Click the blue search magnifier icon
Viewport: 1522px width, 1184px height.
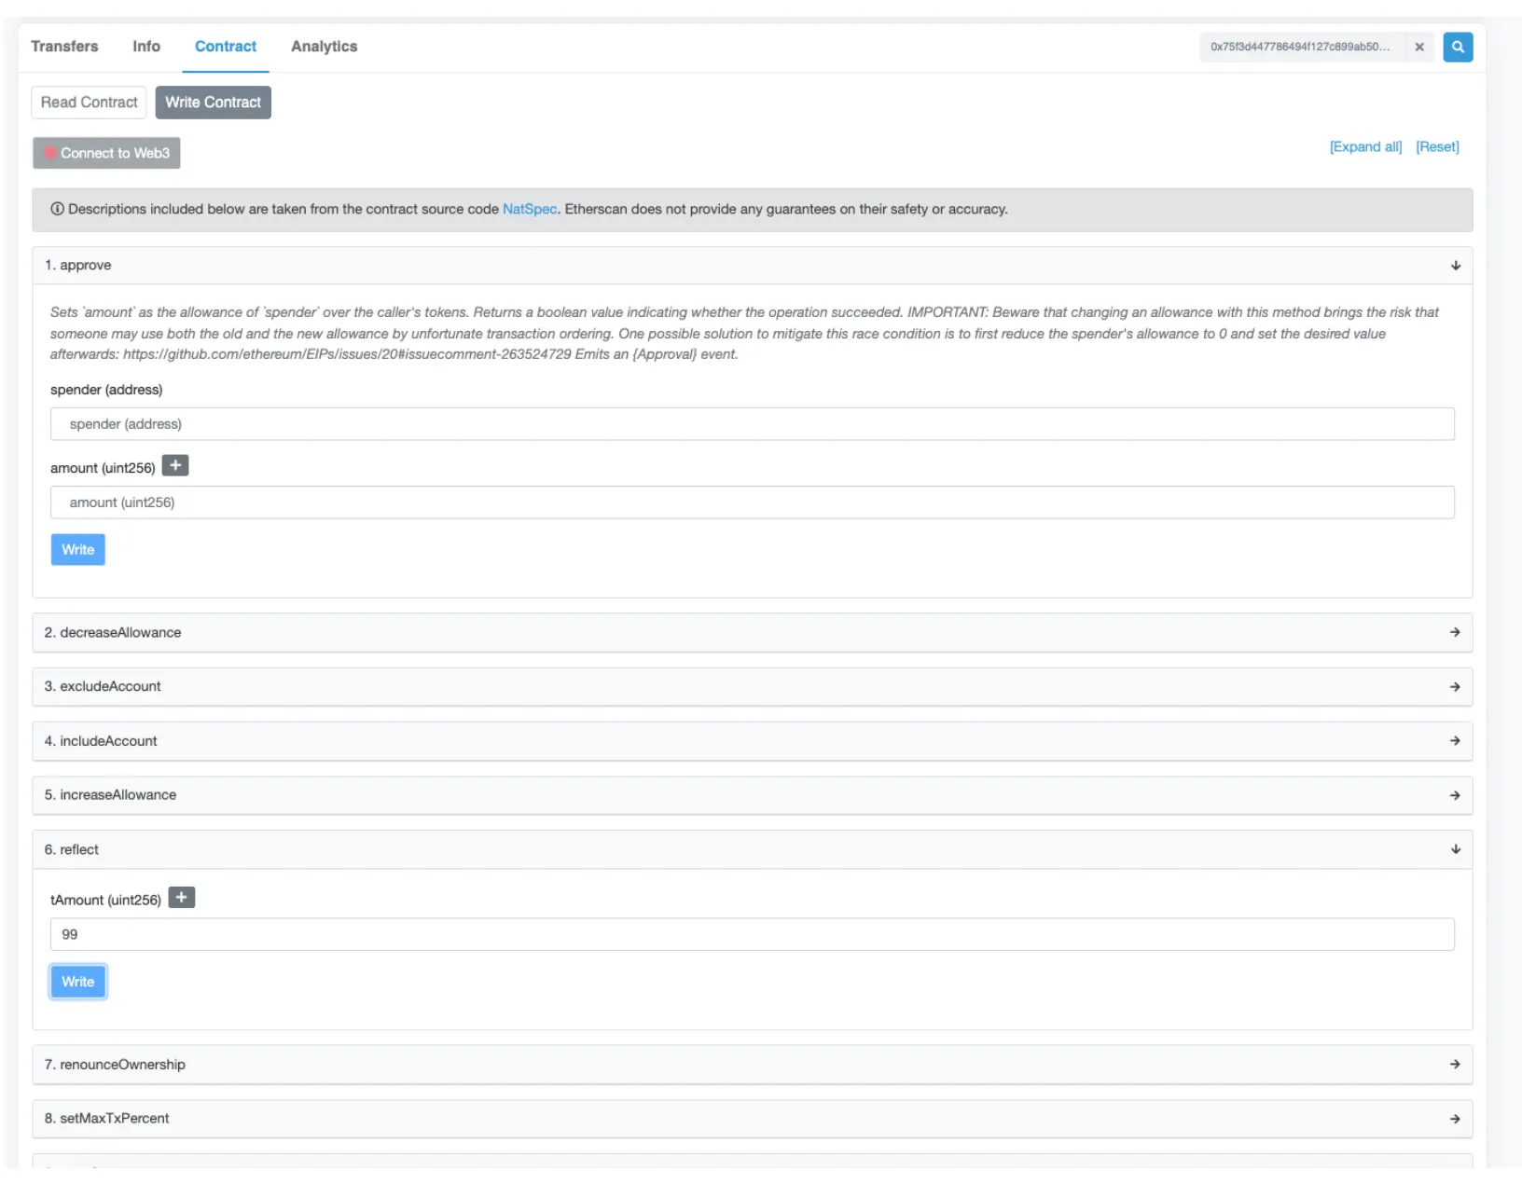[1457, 47]
